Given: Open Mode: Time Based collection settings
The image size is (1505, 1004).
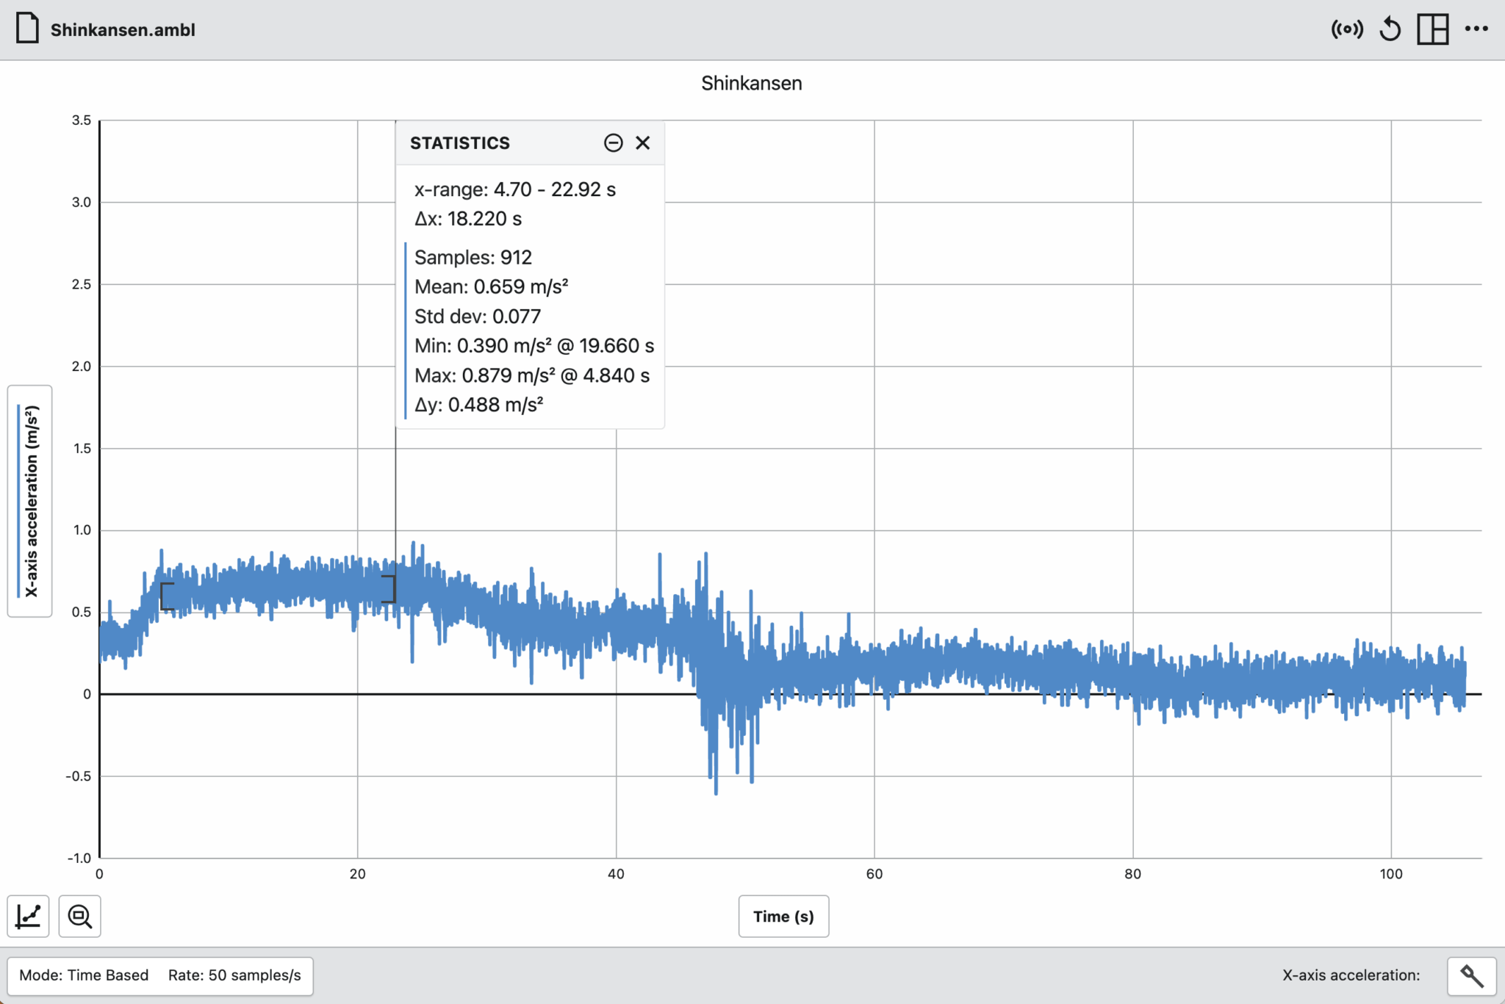Looking at the screenshot, I should [x=84, y=975].
